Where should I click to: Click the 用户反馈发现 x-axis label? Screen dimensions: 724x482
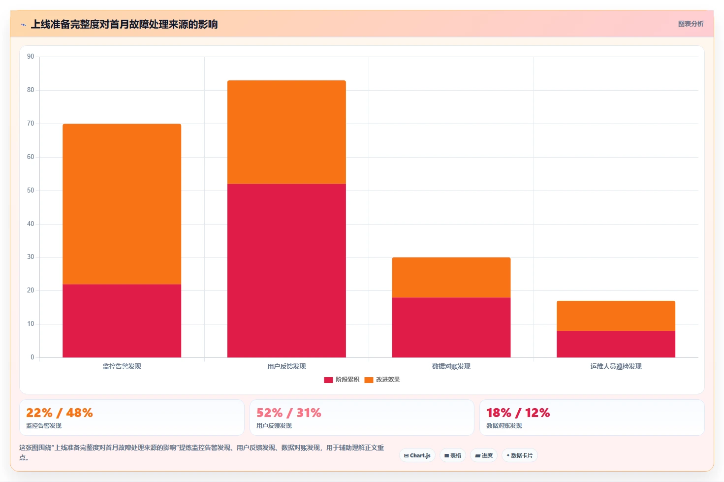point(286,366)
